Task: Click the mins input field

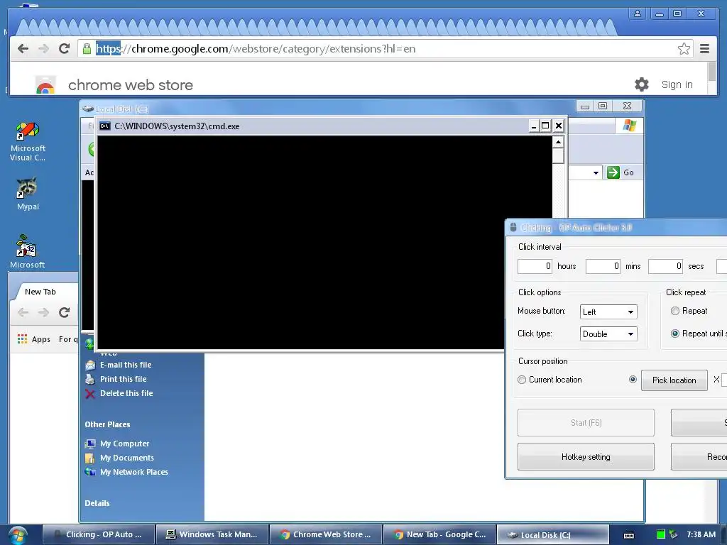Action: coord(603,266)
